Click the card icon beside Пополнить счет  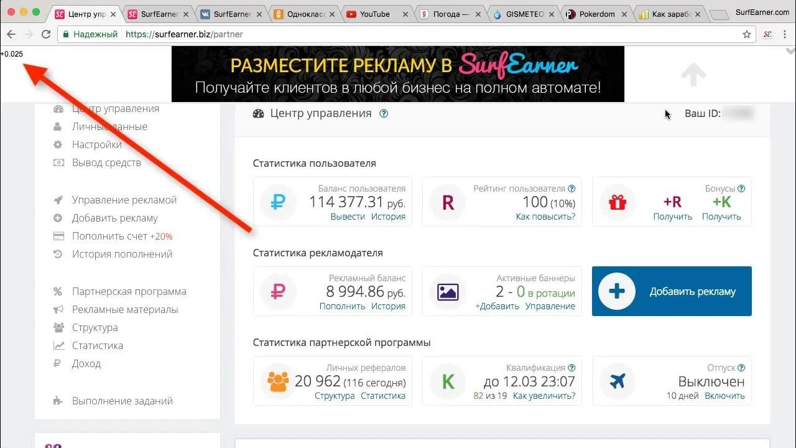tap(58, 236)
